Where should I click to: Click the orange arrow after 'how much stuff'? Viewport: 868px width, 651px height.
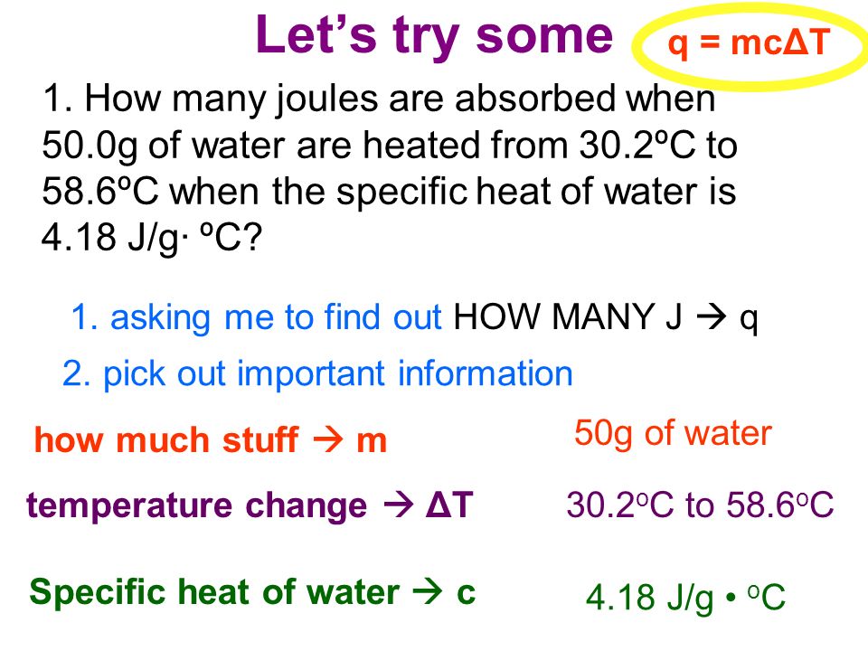(328, 440)
